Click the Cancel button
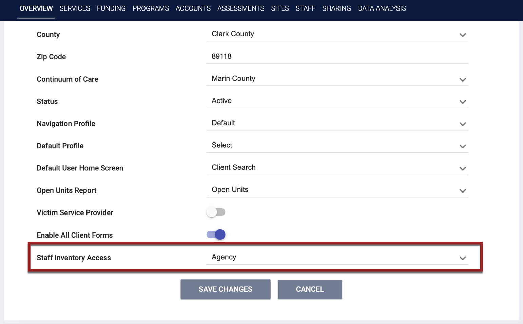 point(310,289)
